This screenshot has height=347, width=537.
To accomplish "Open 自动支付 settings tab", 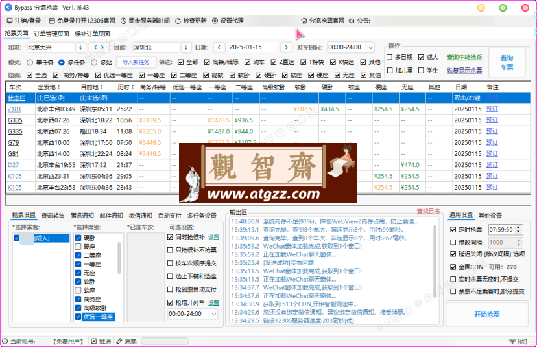I will pyautogui.click(x=169, y=216).
